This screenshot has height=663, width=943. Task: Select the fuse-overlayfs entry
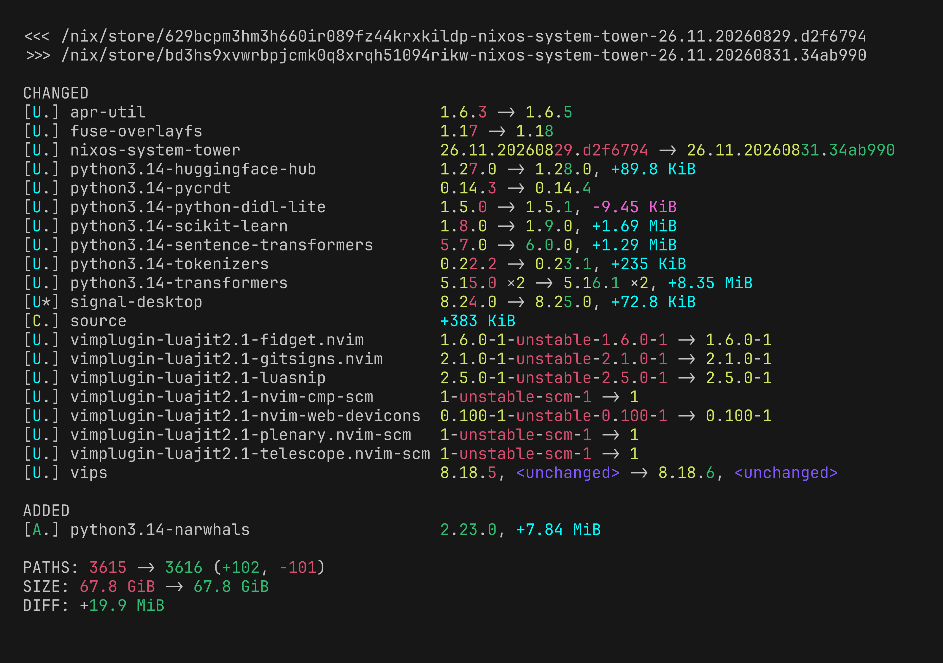(x=136, y=132)
